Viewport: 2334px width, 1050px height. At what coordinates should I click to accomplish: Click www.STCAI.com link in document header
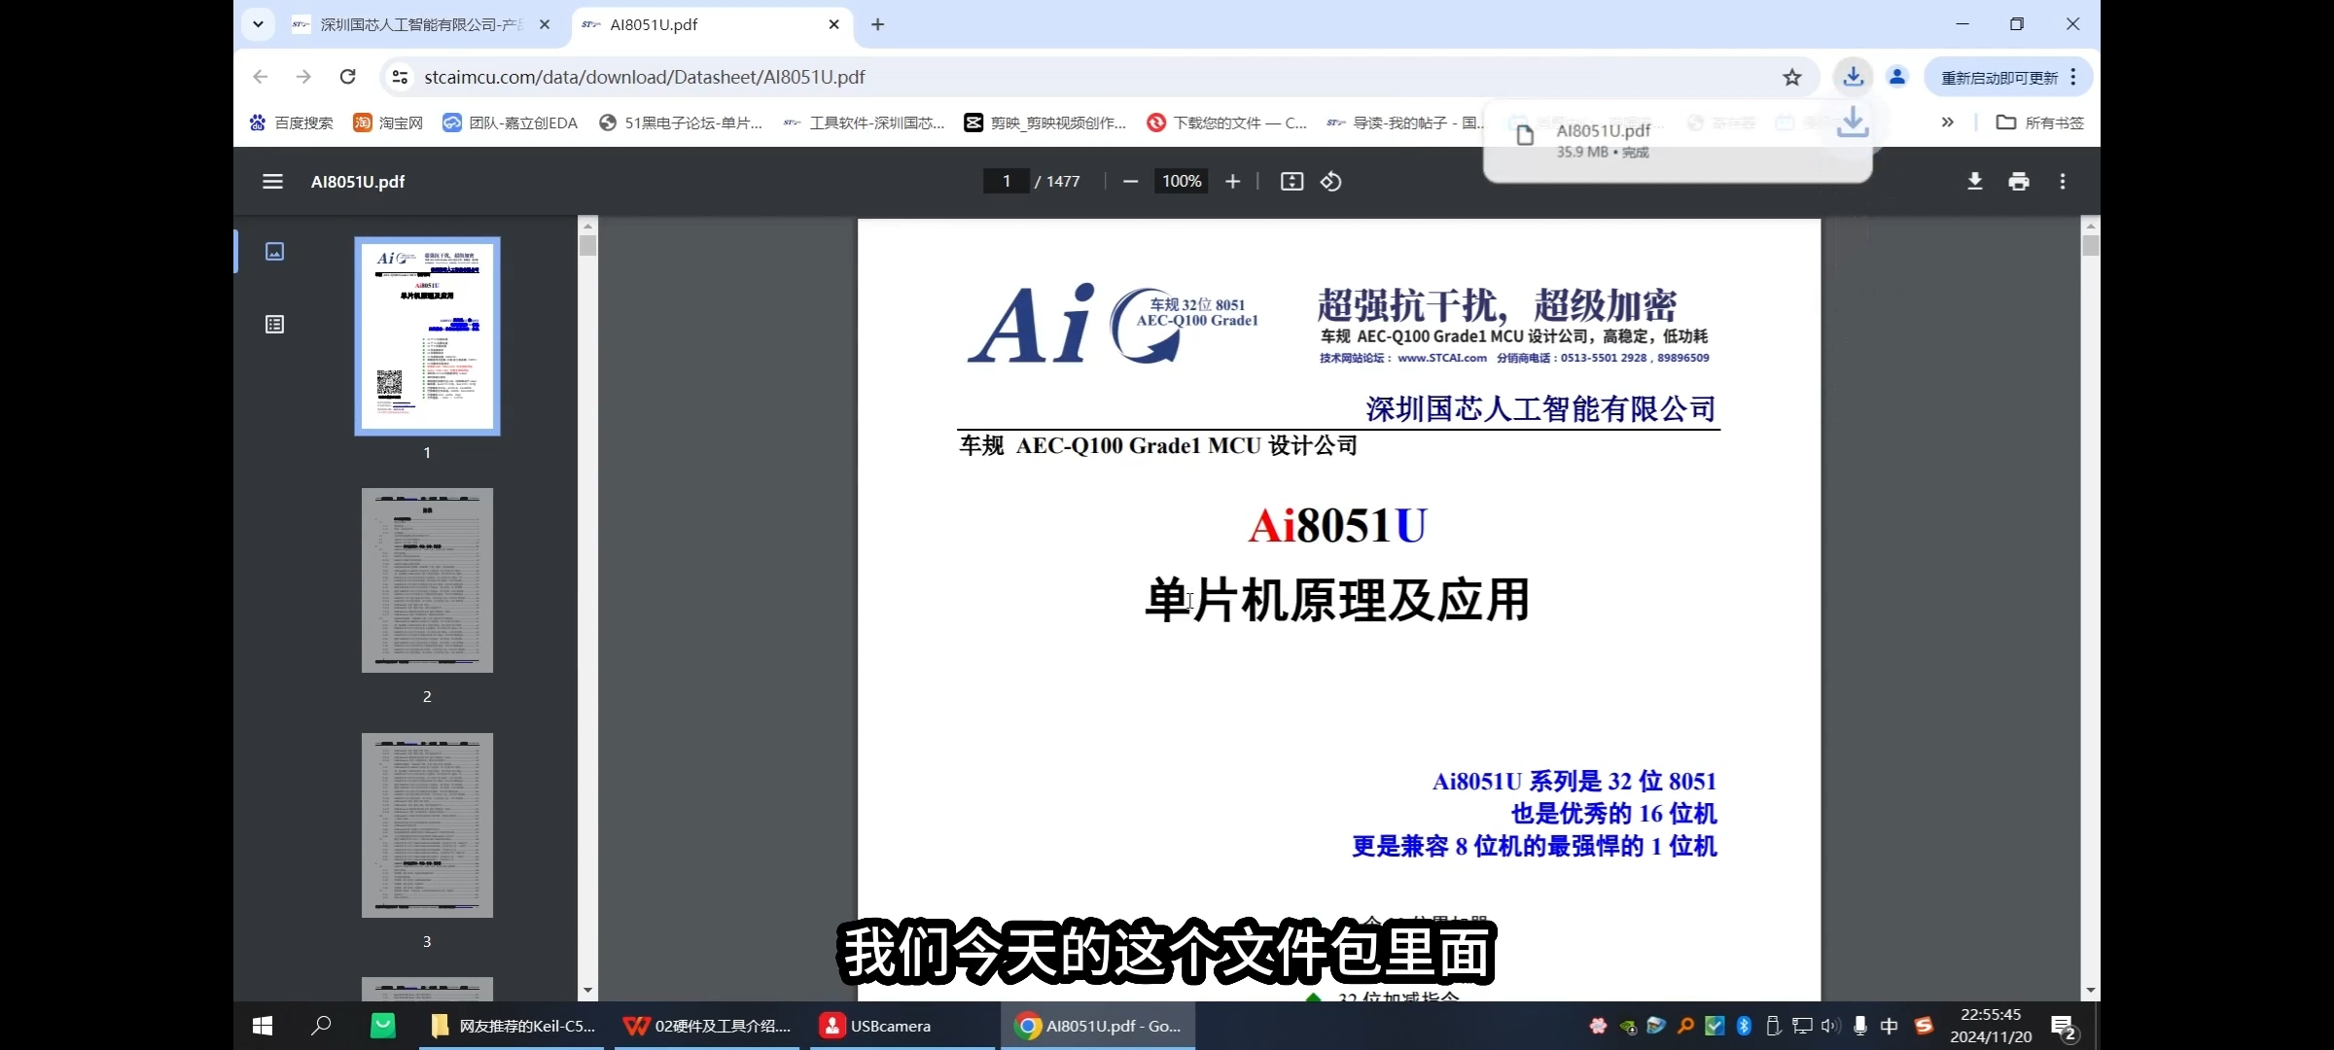[1442, 358]
